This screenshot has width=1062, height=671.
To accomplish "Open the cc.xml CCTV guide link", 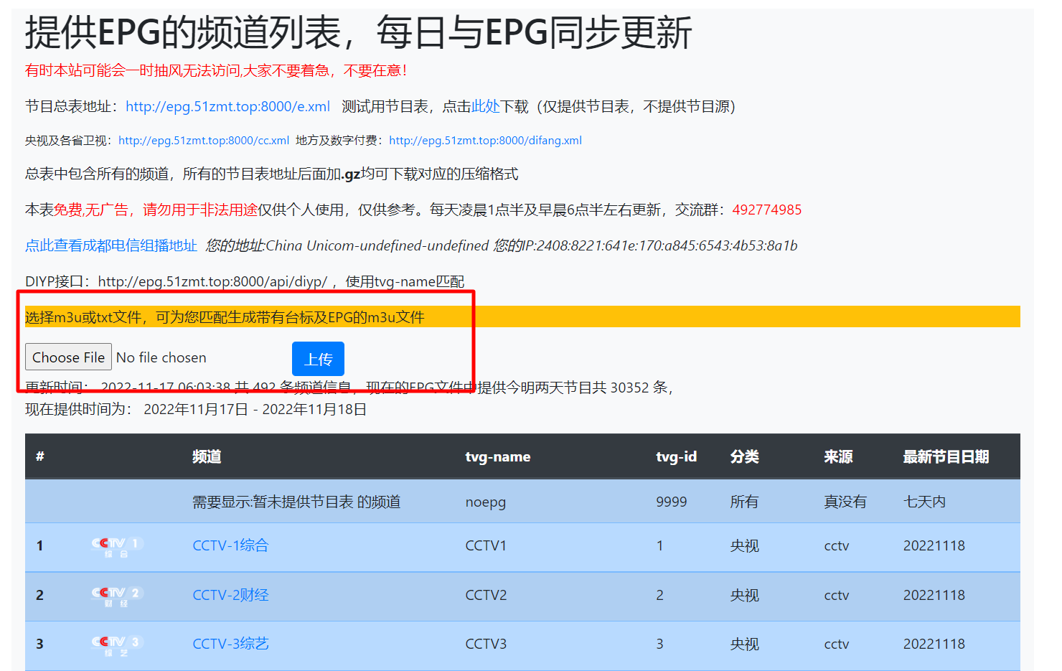I will [204, 141].
